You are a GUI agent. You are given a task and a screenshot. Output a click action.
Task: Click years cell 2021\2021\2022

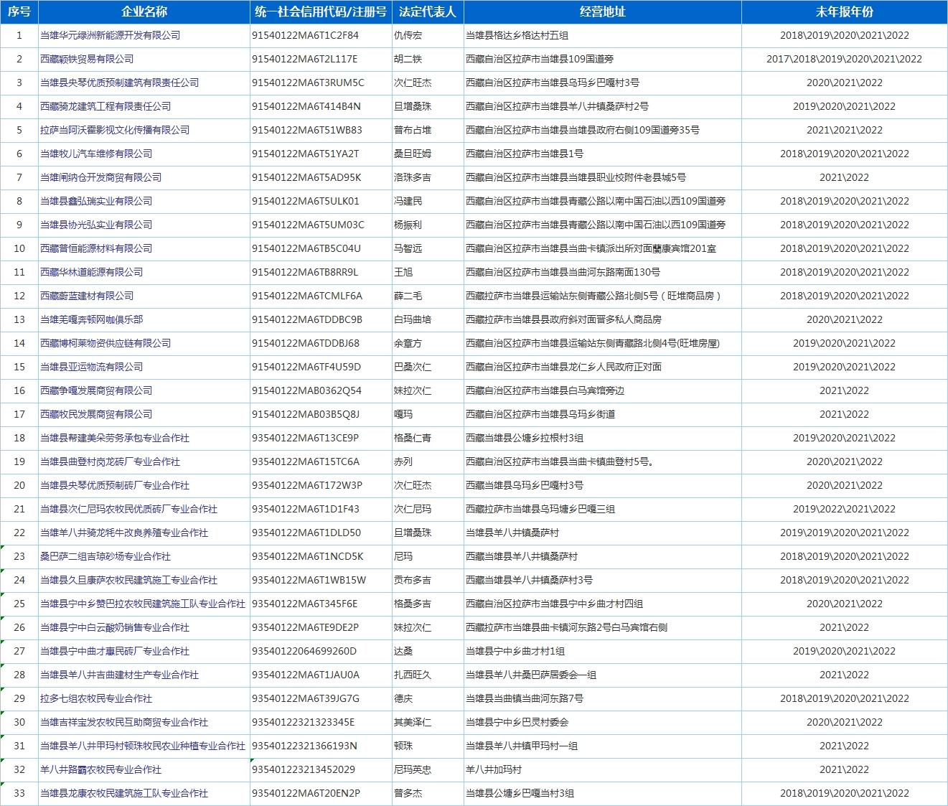[845, 130]
